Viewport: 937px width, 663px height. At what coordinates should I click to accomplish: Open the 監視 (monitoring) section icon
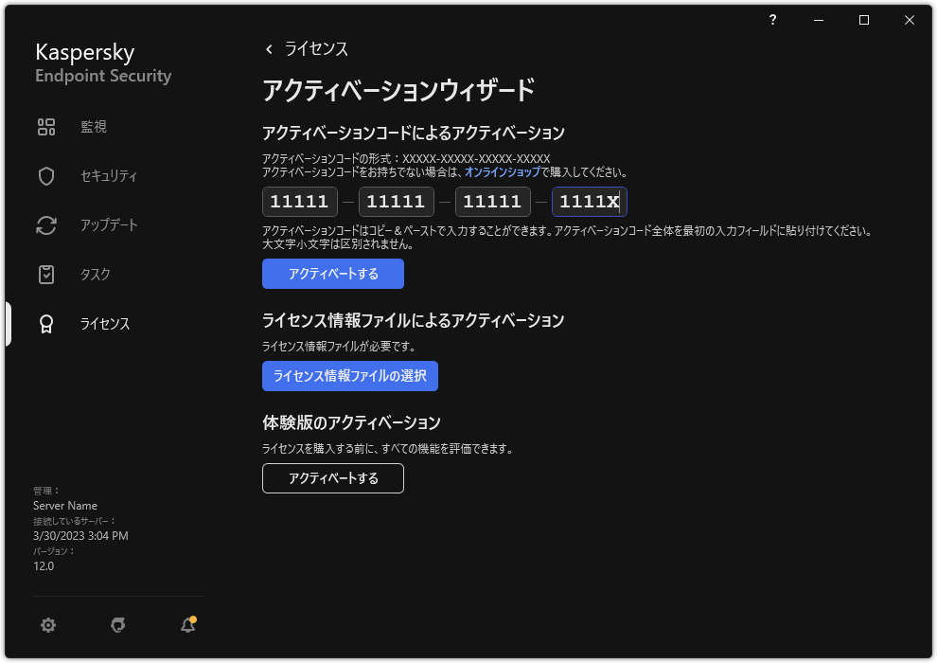click(x=45, y=126)
